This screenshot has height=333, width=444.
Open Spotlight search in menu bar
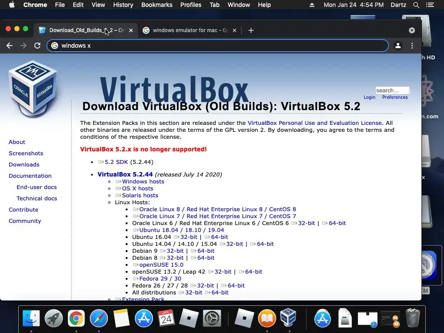[416, 5]
